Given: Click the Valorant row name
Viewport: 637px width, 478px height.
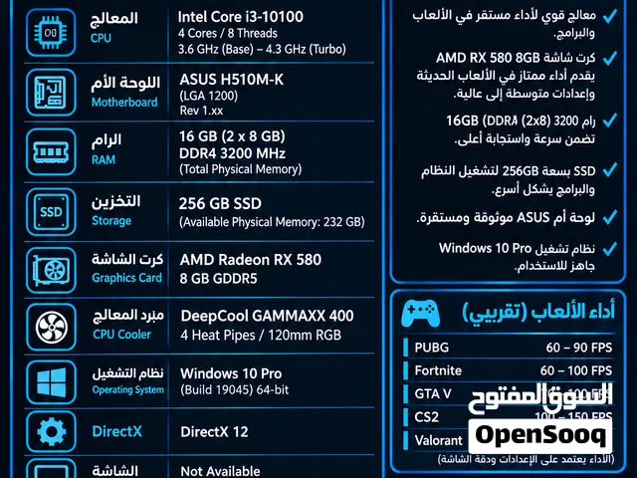Looking at the screenshot, I should click(438, 440).
